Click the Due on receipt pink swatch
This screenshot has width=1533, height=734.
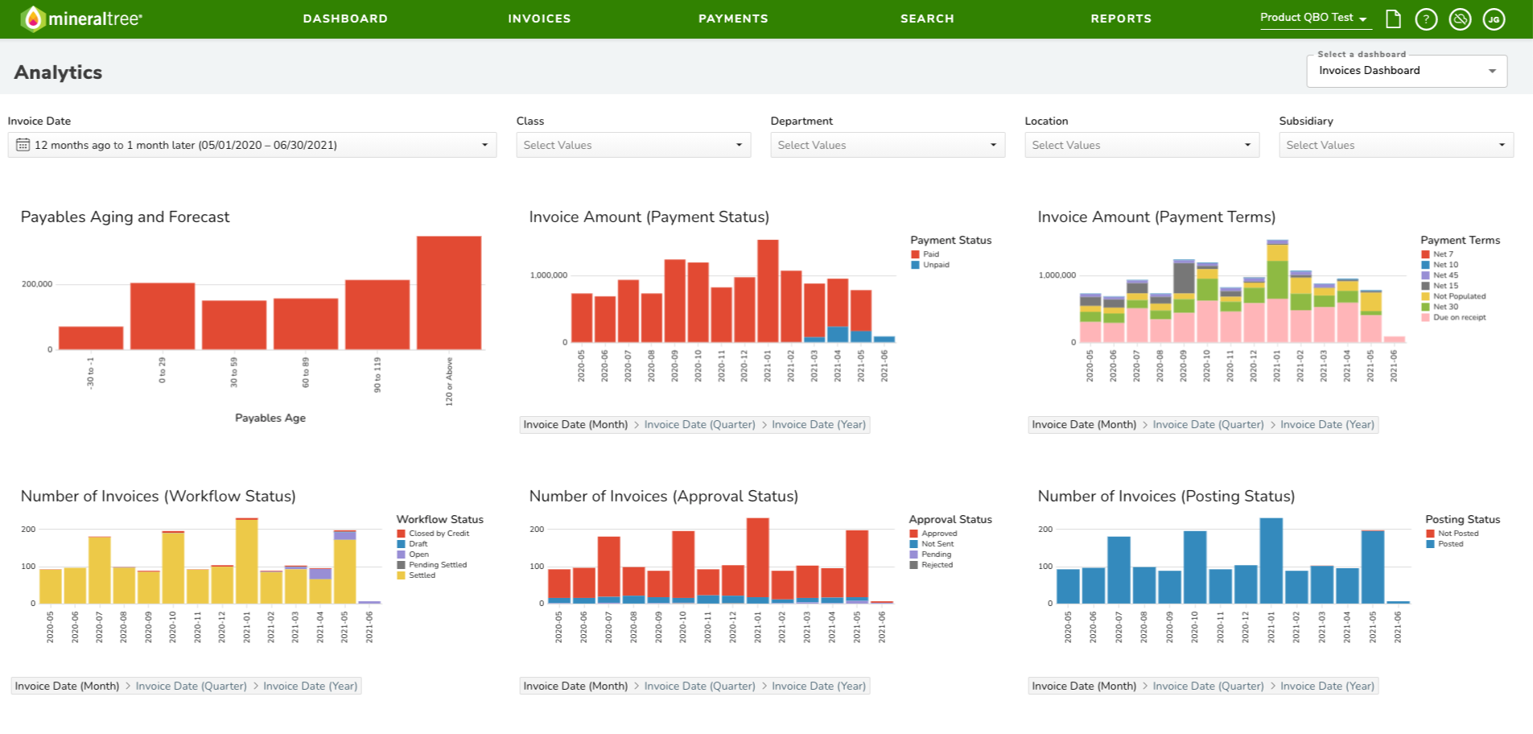(1425, 318)
